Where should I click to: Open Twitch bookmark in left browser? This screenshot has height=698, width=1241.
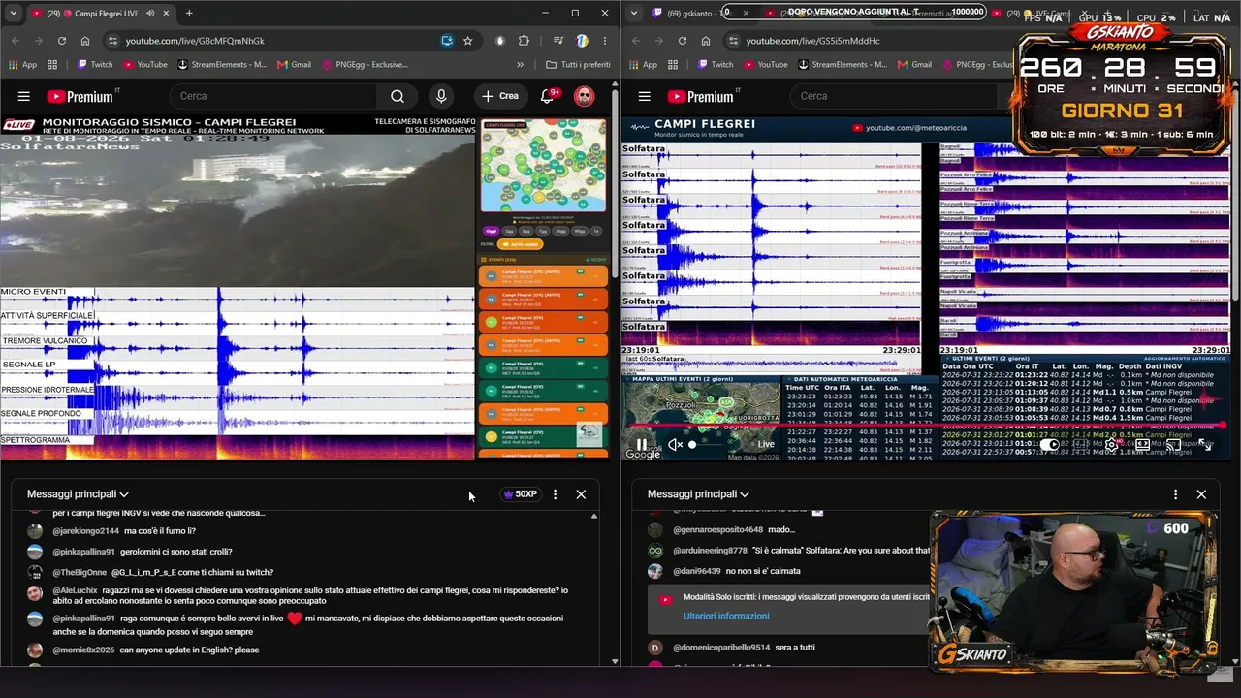tap(95, 65)
